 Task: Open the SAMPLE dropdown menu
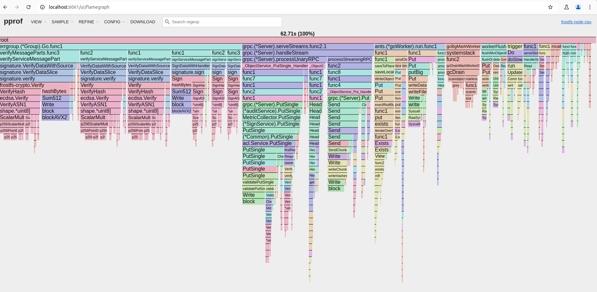click(62, 22)
